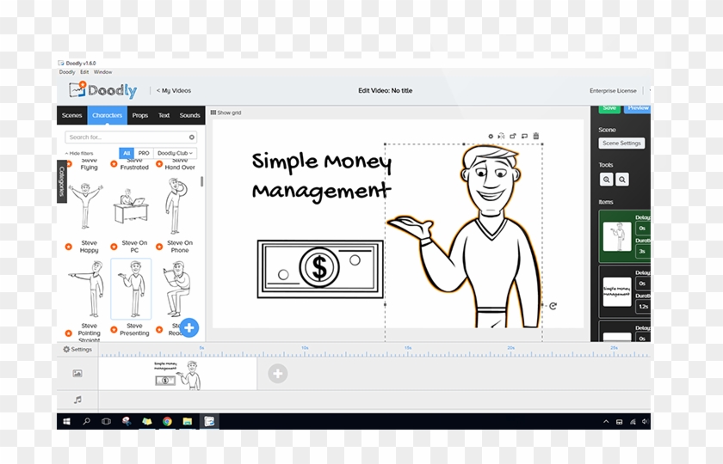Open the Doodly menu in menu bar
Image resolution: width=723 pixels, height=464 pixels.
[x=67, y=72]
